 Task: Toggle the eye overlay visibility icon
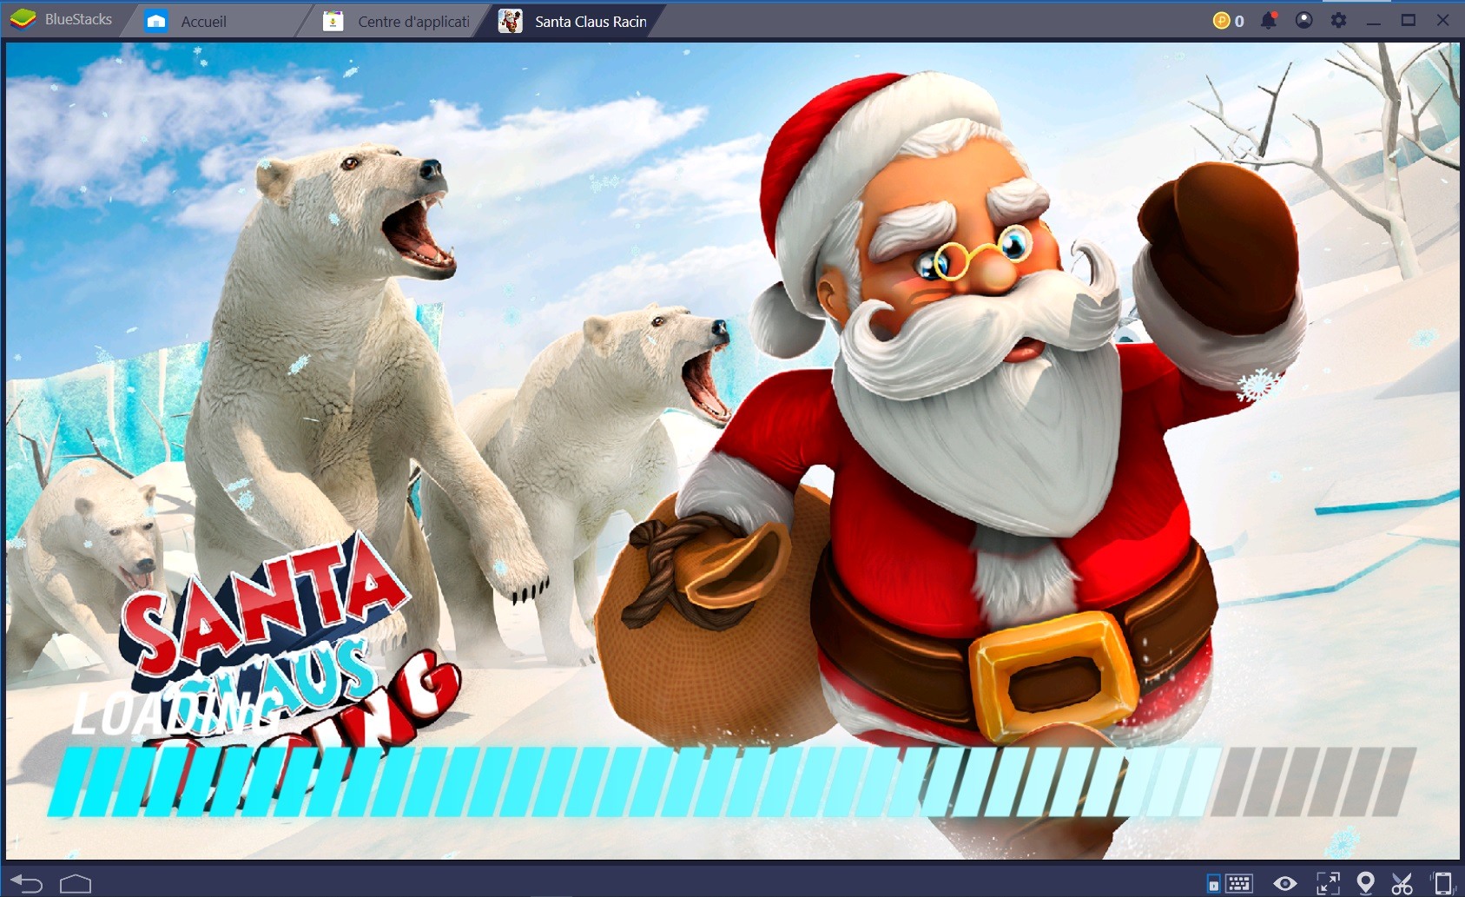[1285, 884]
